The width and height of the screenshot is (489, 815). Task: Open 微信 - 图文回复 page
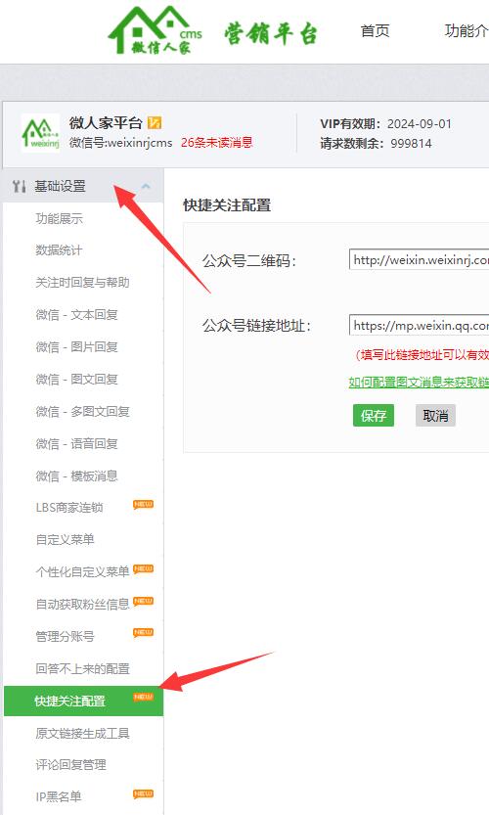coord(76,379)
